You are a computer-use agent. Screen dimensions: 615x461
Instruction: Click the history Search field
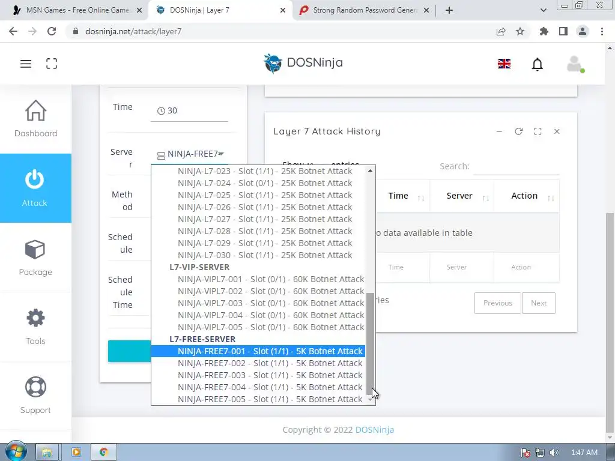point(516,167)
